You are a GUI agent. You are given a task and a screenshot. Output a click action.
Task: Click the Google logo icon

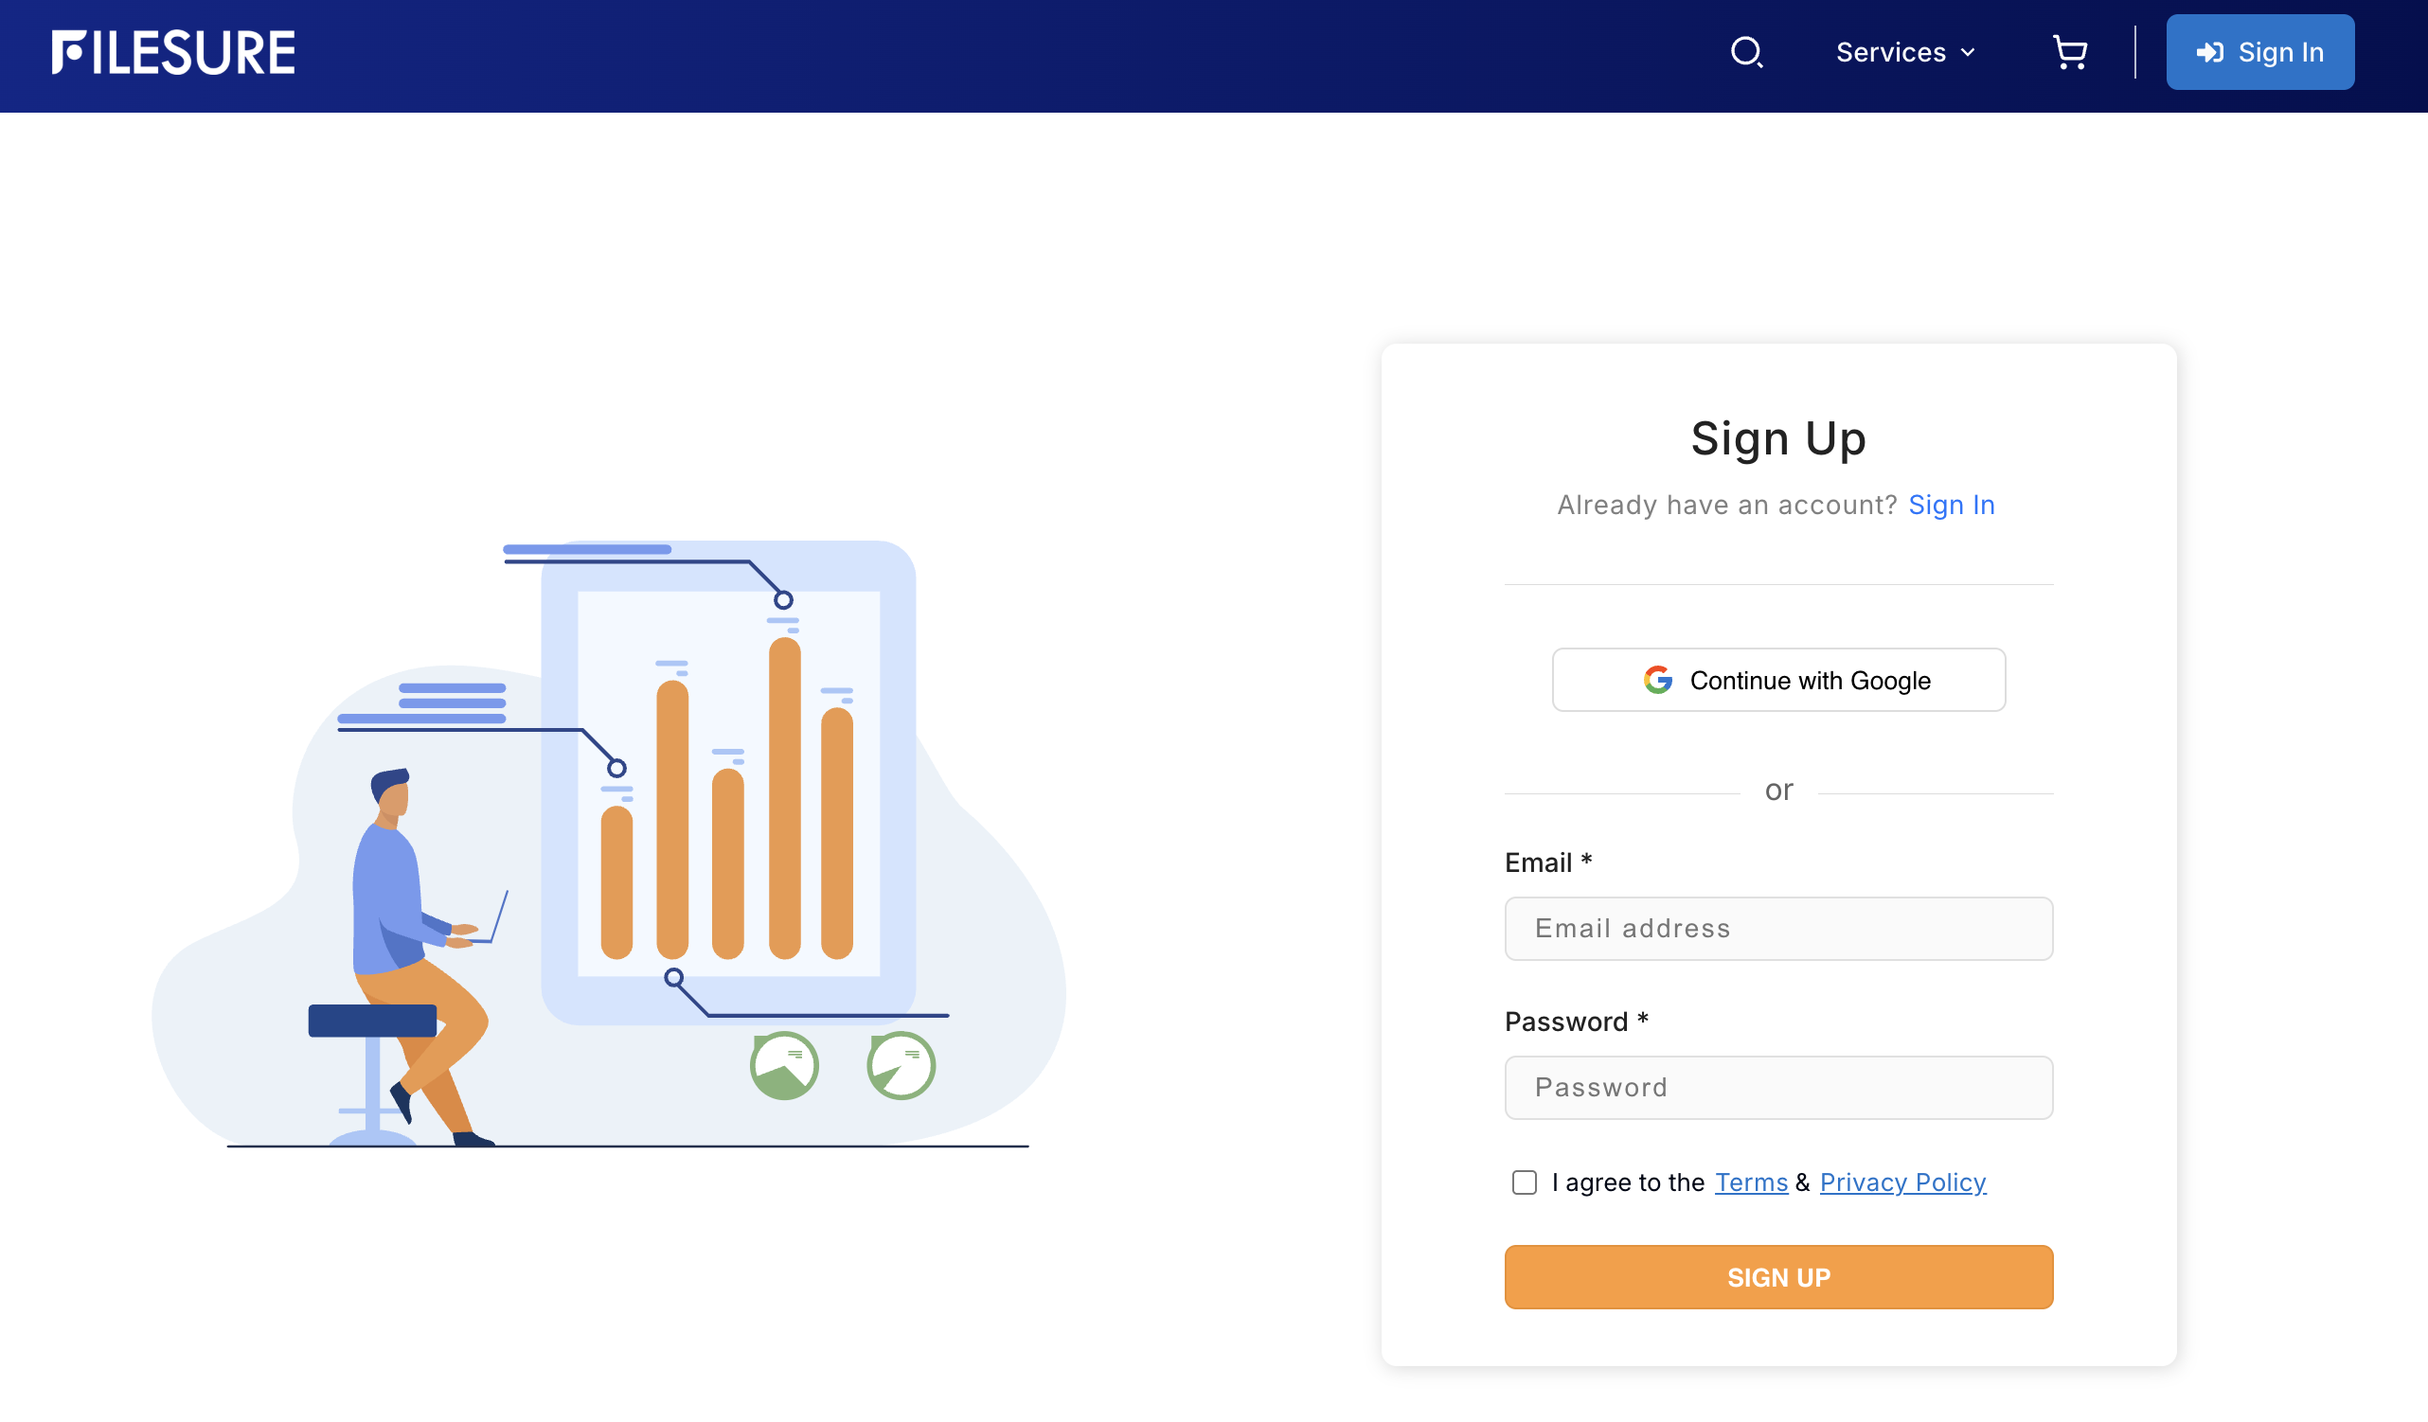coord(1657,680)
